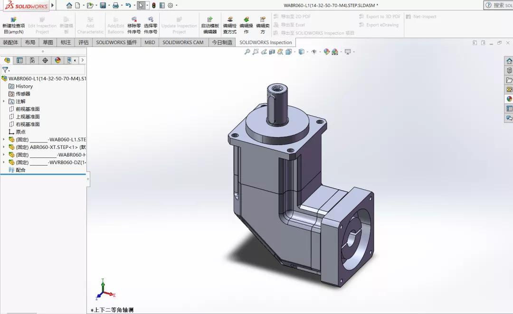Screen dimensions: 513x314
Task: Click the Edit Appearance icon in Heads-Up toolbar
Action: 326,52
